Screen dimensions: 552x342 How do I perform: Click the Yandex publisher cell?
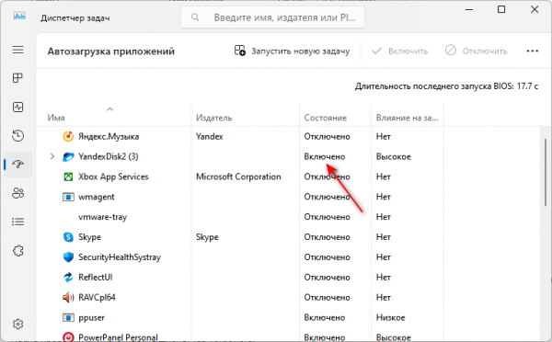pos(210,136)
